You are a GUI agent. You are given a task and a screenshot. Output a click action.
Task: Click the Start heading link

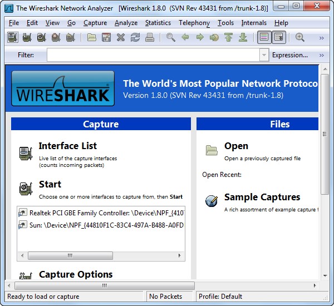click(50, 184)
